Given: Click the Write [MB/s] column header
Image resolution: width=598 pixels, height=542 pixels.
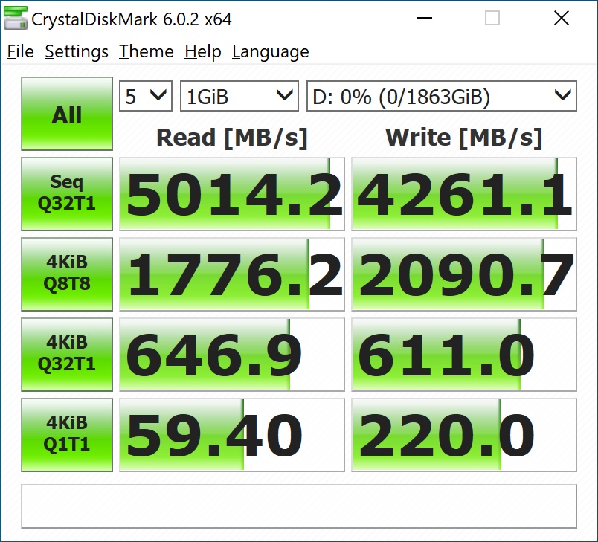Looking at the screenshot, I should click(464, 138).
